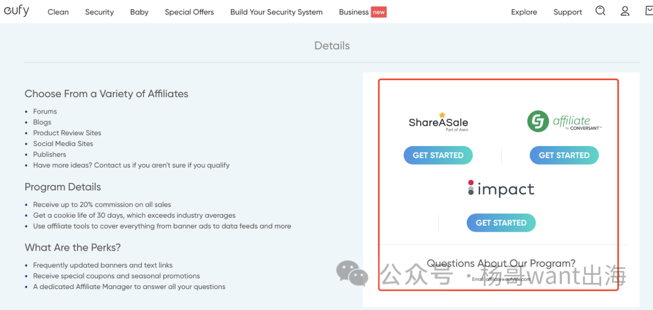
Task: Go to Build Your Security System
Action: point(276,12)
